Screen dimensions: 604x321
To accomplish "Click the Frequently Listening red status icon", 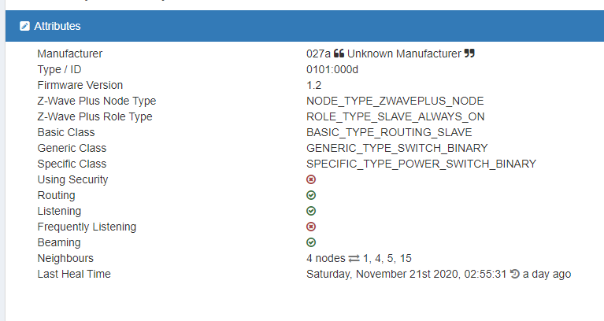I will pos(311,227).
